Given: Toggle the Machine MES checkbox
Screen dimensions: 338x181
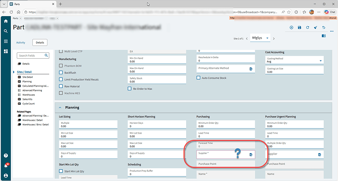Looking at the screenshot, I should coord(61,93).
